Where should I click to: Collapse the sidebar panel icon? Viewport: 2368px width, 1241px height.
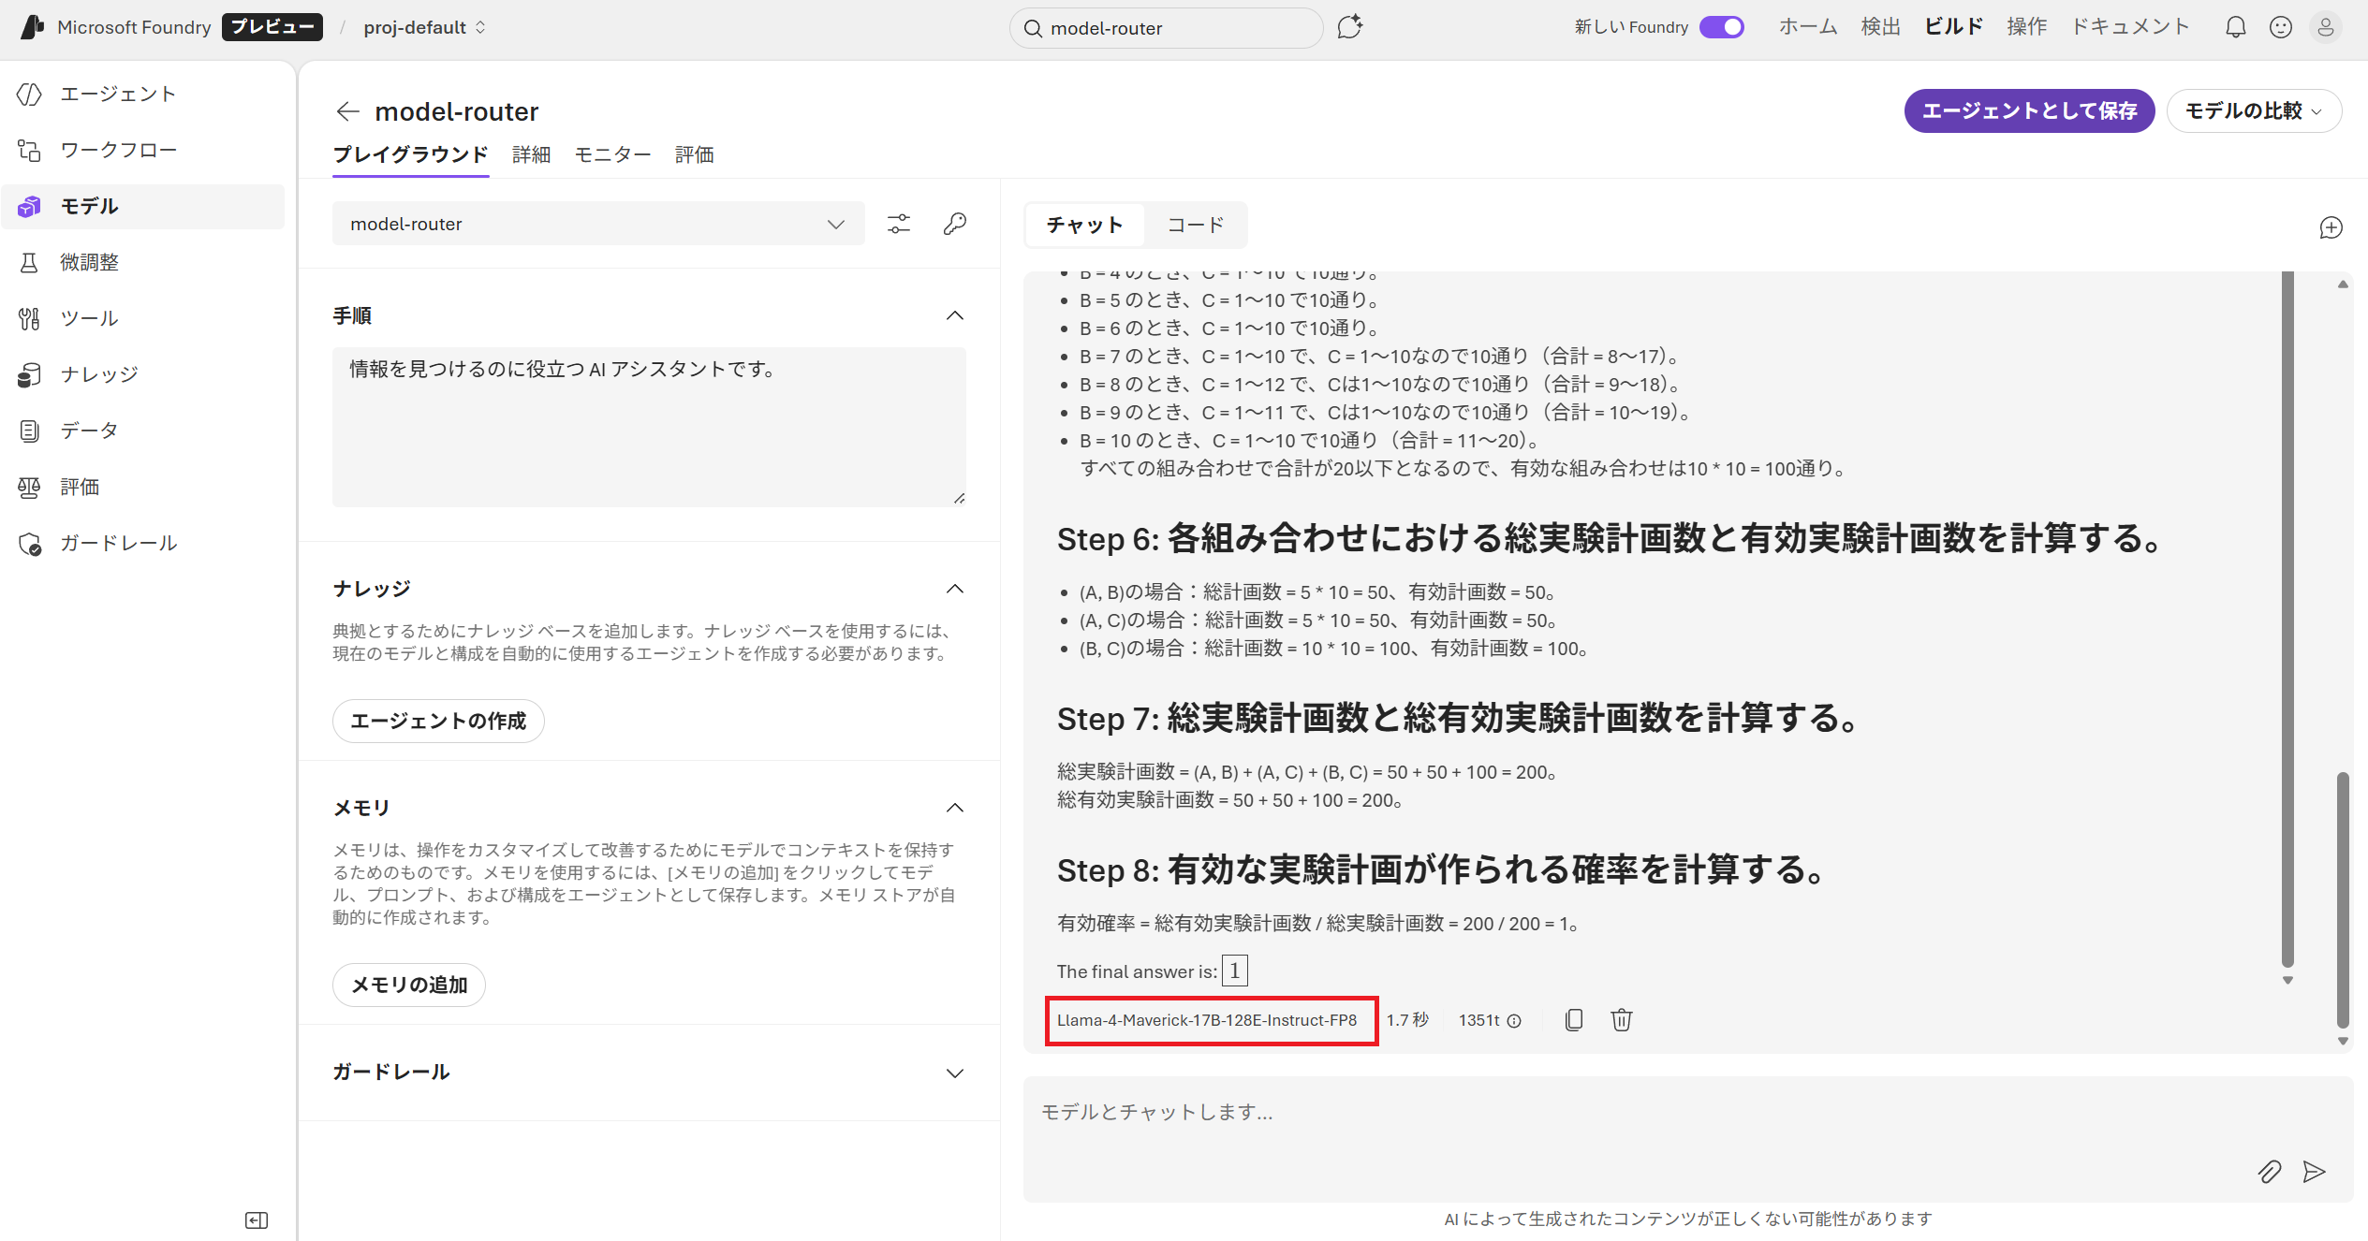[x=256, y=1220]
